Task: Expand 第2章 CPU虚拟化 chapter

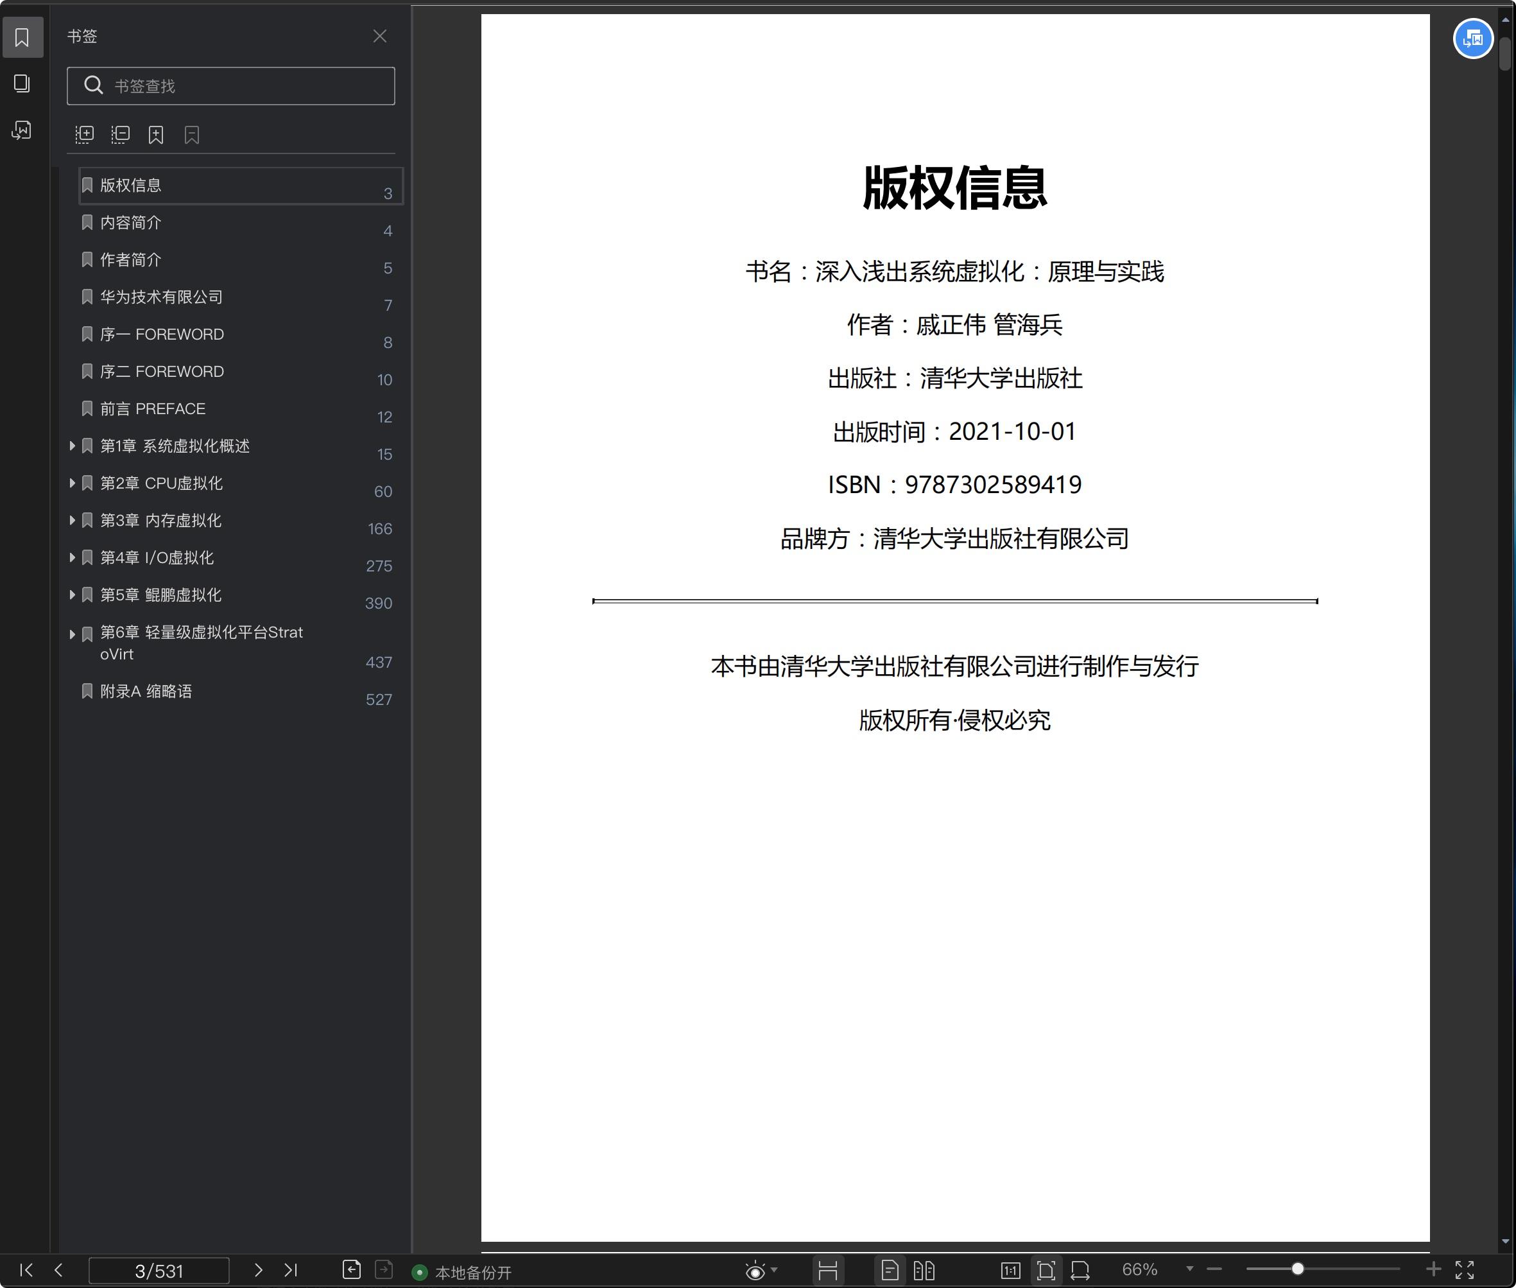Action: (71, 483)
